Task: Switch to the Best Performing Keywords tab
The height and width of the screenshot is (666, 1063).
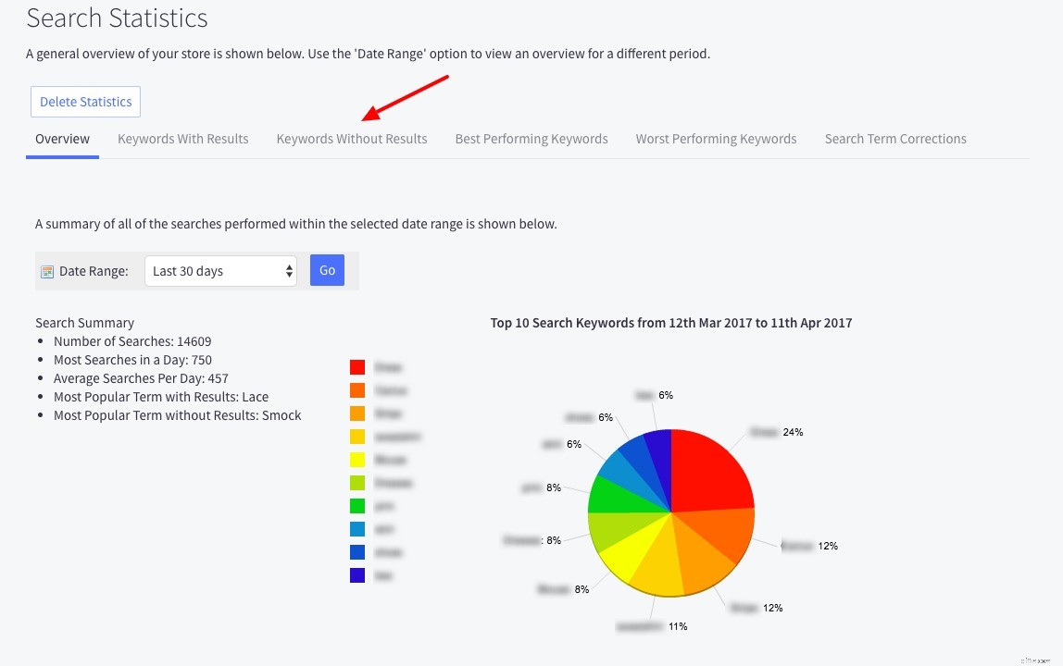Action: 531,138
